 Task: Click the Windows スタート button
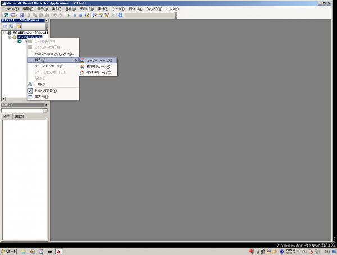[x=9, y=251]
